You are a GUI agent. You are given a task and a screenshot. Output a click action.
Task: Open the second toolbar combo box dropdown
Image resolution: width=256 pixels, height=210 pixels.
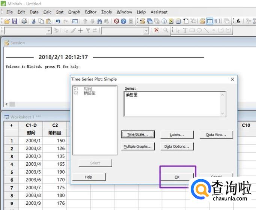pos(146,31)
